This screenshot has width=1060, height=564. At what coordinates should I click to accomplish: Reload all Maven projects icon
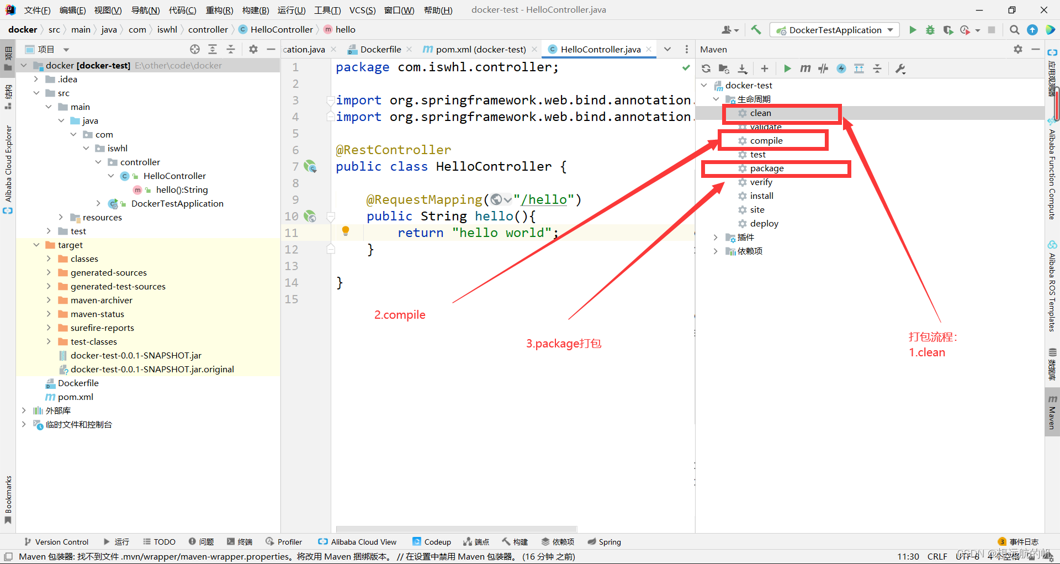coord(706,68)
